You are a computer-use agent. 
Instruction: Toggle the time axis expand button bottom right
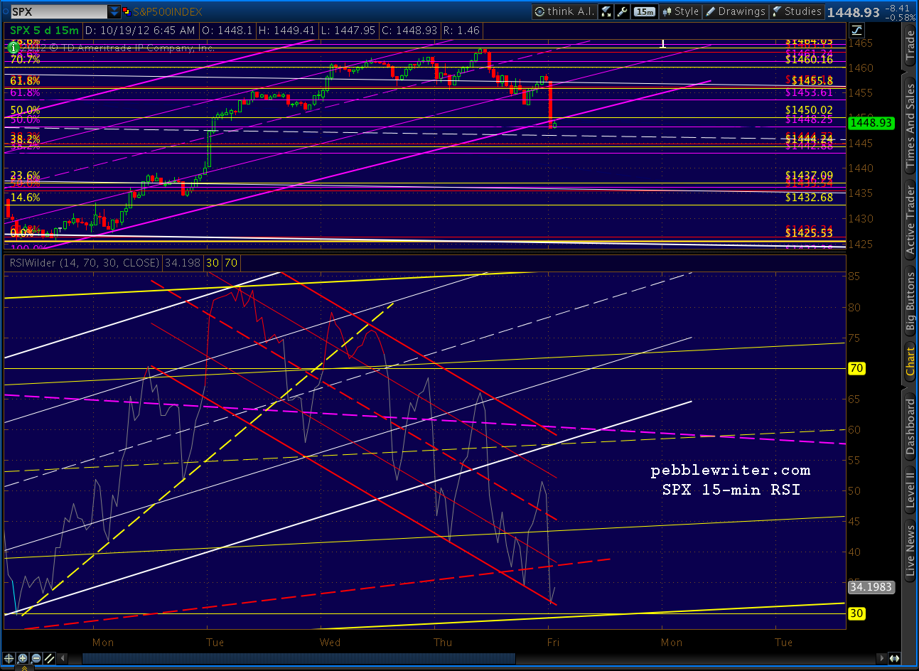(x=893, y=658)
